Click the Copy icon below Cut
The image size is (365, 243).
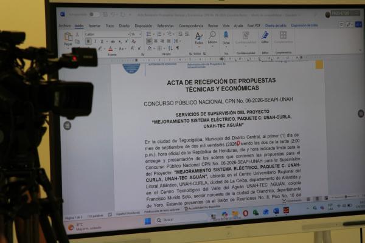pos(77,42)
